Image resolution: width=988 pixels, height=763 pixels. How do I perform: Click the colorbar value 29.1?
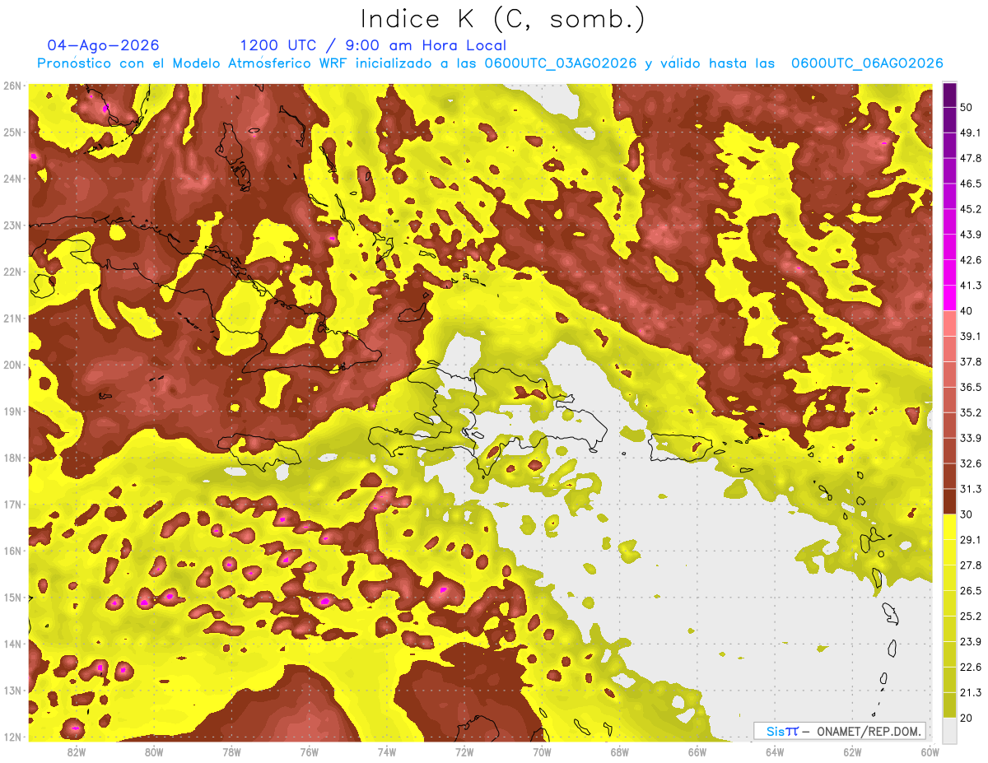[x=971, y=540]
